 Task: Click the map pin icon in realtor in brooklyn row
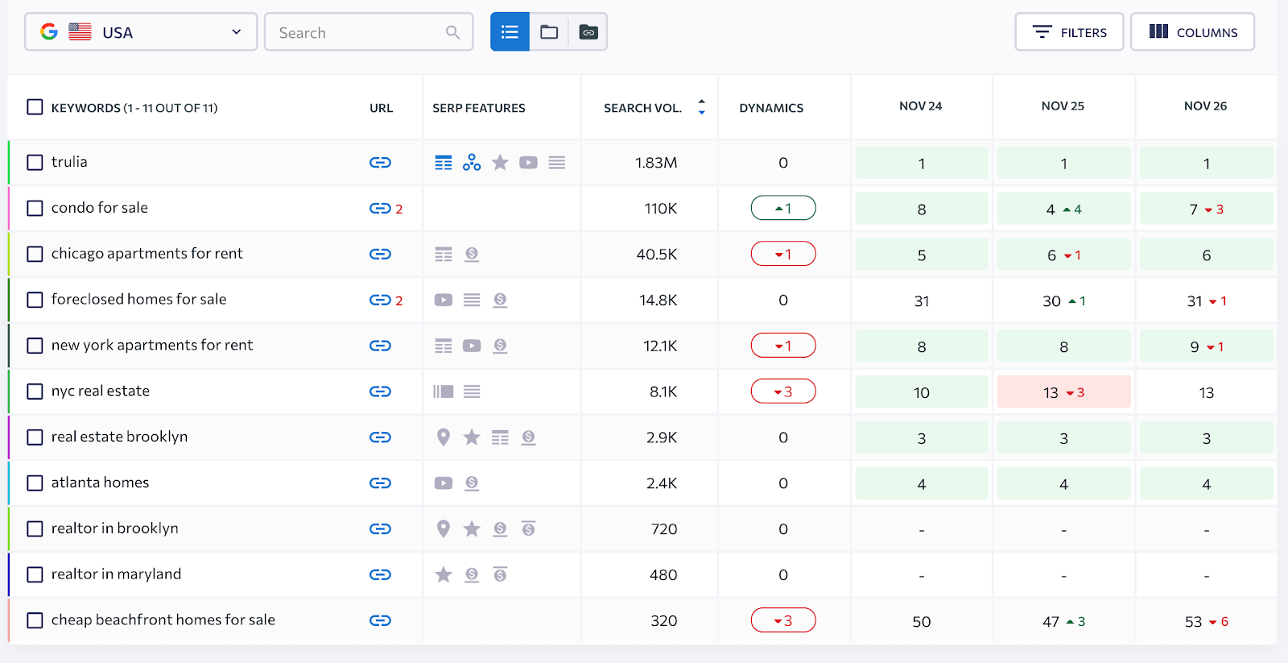coord(444,529)
